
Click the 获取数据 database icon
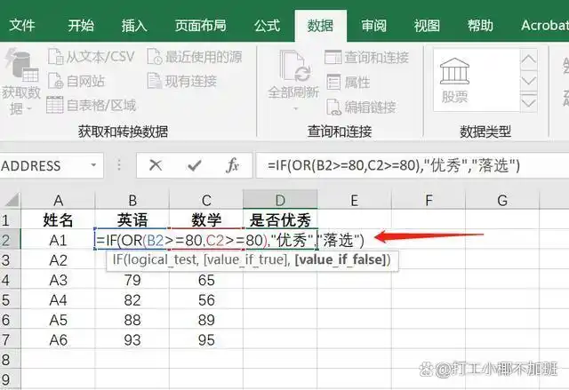(21, 65)
